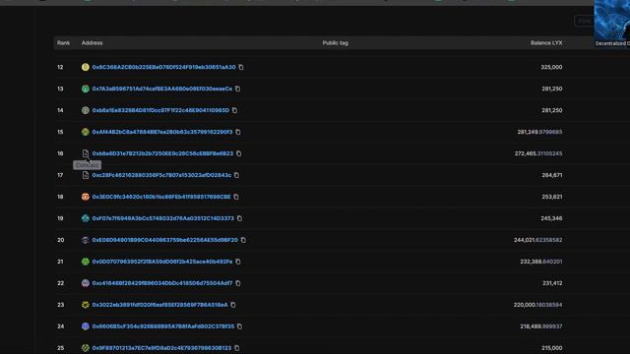
Task: Click the Balance LYX column header
Action: pyautogui.click(x=546, y=43)
